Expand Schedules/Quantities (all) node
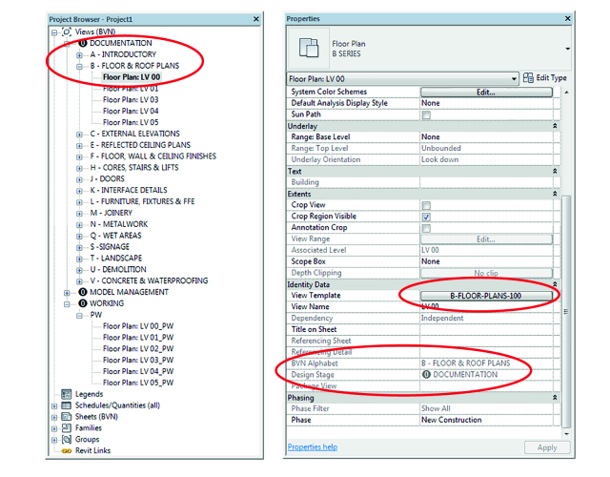The width and height of the screenshot is (610, 477). tap(54, 405)
